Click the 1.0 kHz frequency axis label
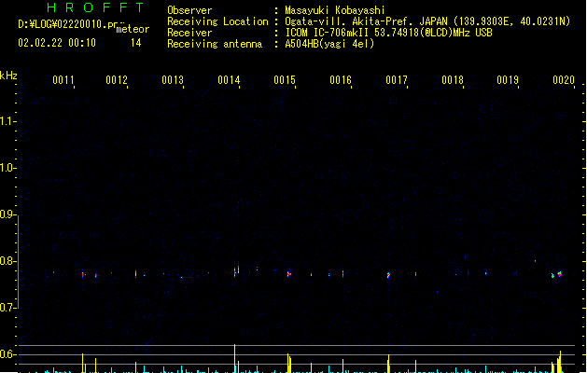The width and height of the screenshot is (587, 373). [7, 168]
